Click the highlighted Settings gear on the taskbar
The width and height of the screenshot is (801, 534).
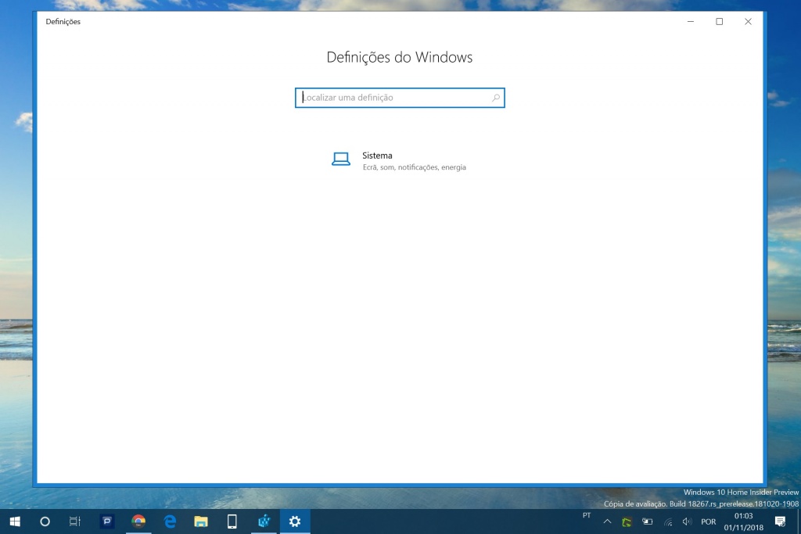coord(294,521)
